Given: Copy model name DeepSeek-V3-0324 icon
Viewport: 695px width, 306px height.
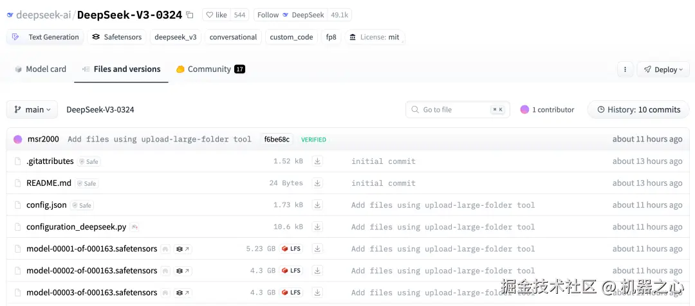Looking at the screenshot, I should point(190,15).
